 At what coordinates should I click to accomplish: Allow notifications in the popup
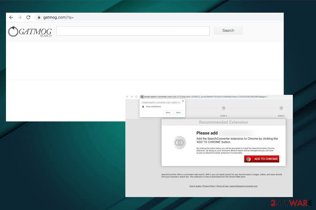pyautogui.click(x=178, y=113)
